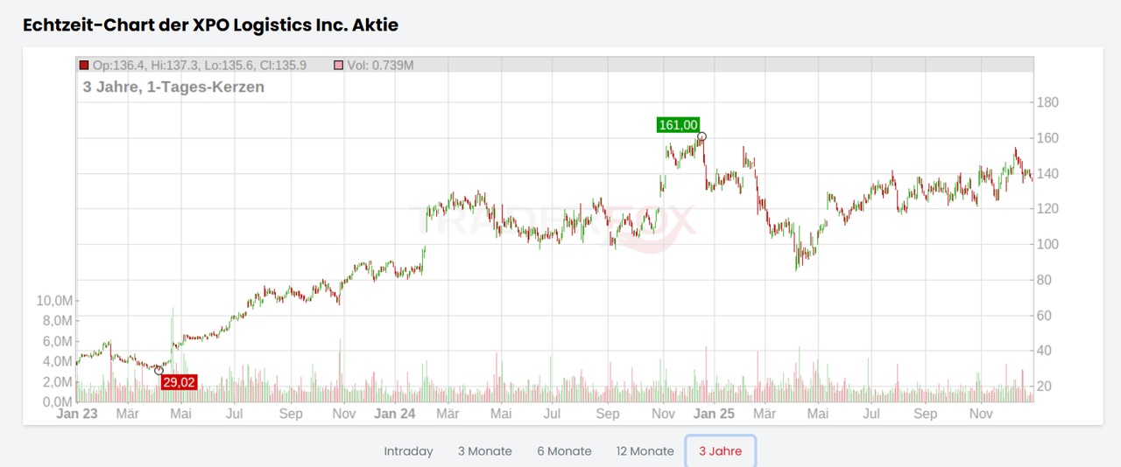Click the Jan 23 date axis label

[77, 414]
